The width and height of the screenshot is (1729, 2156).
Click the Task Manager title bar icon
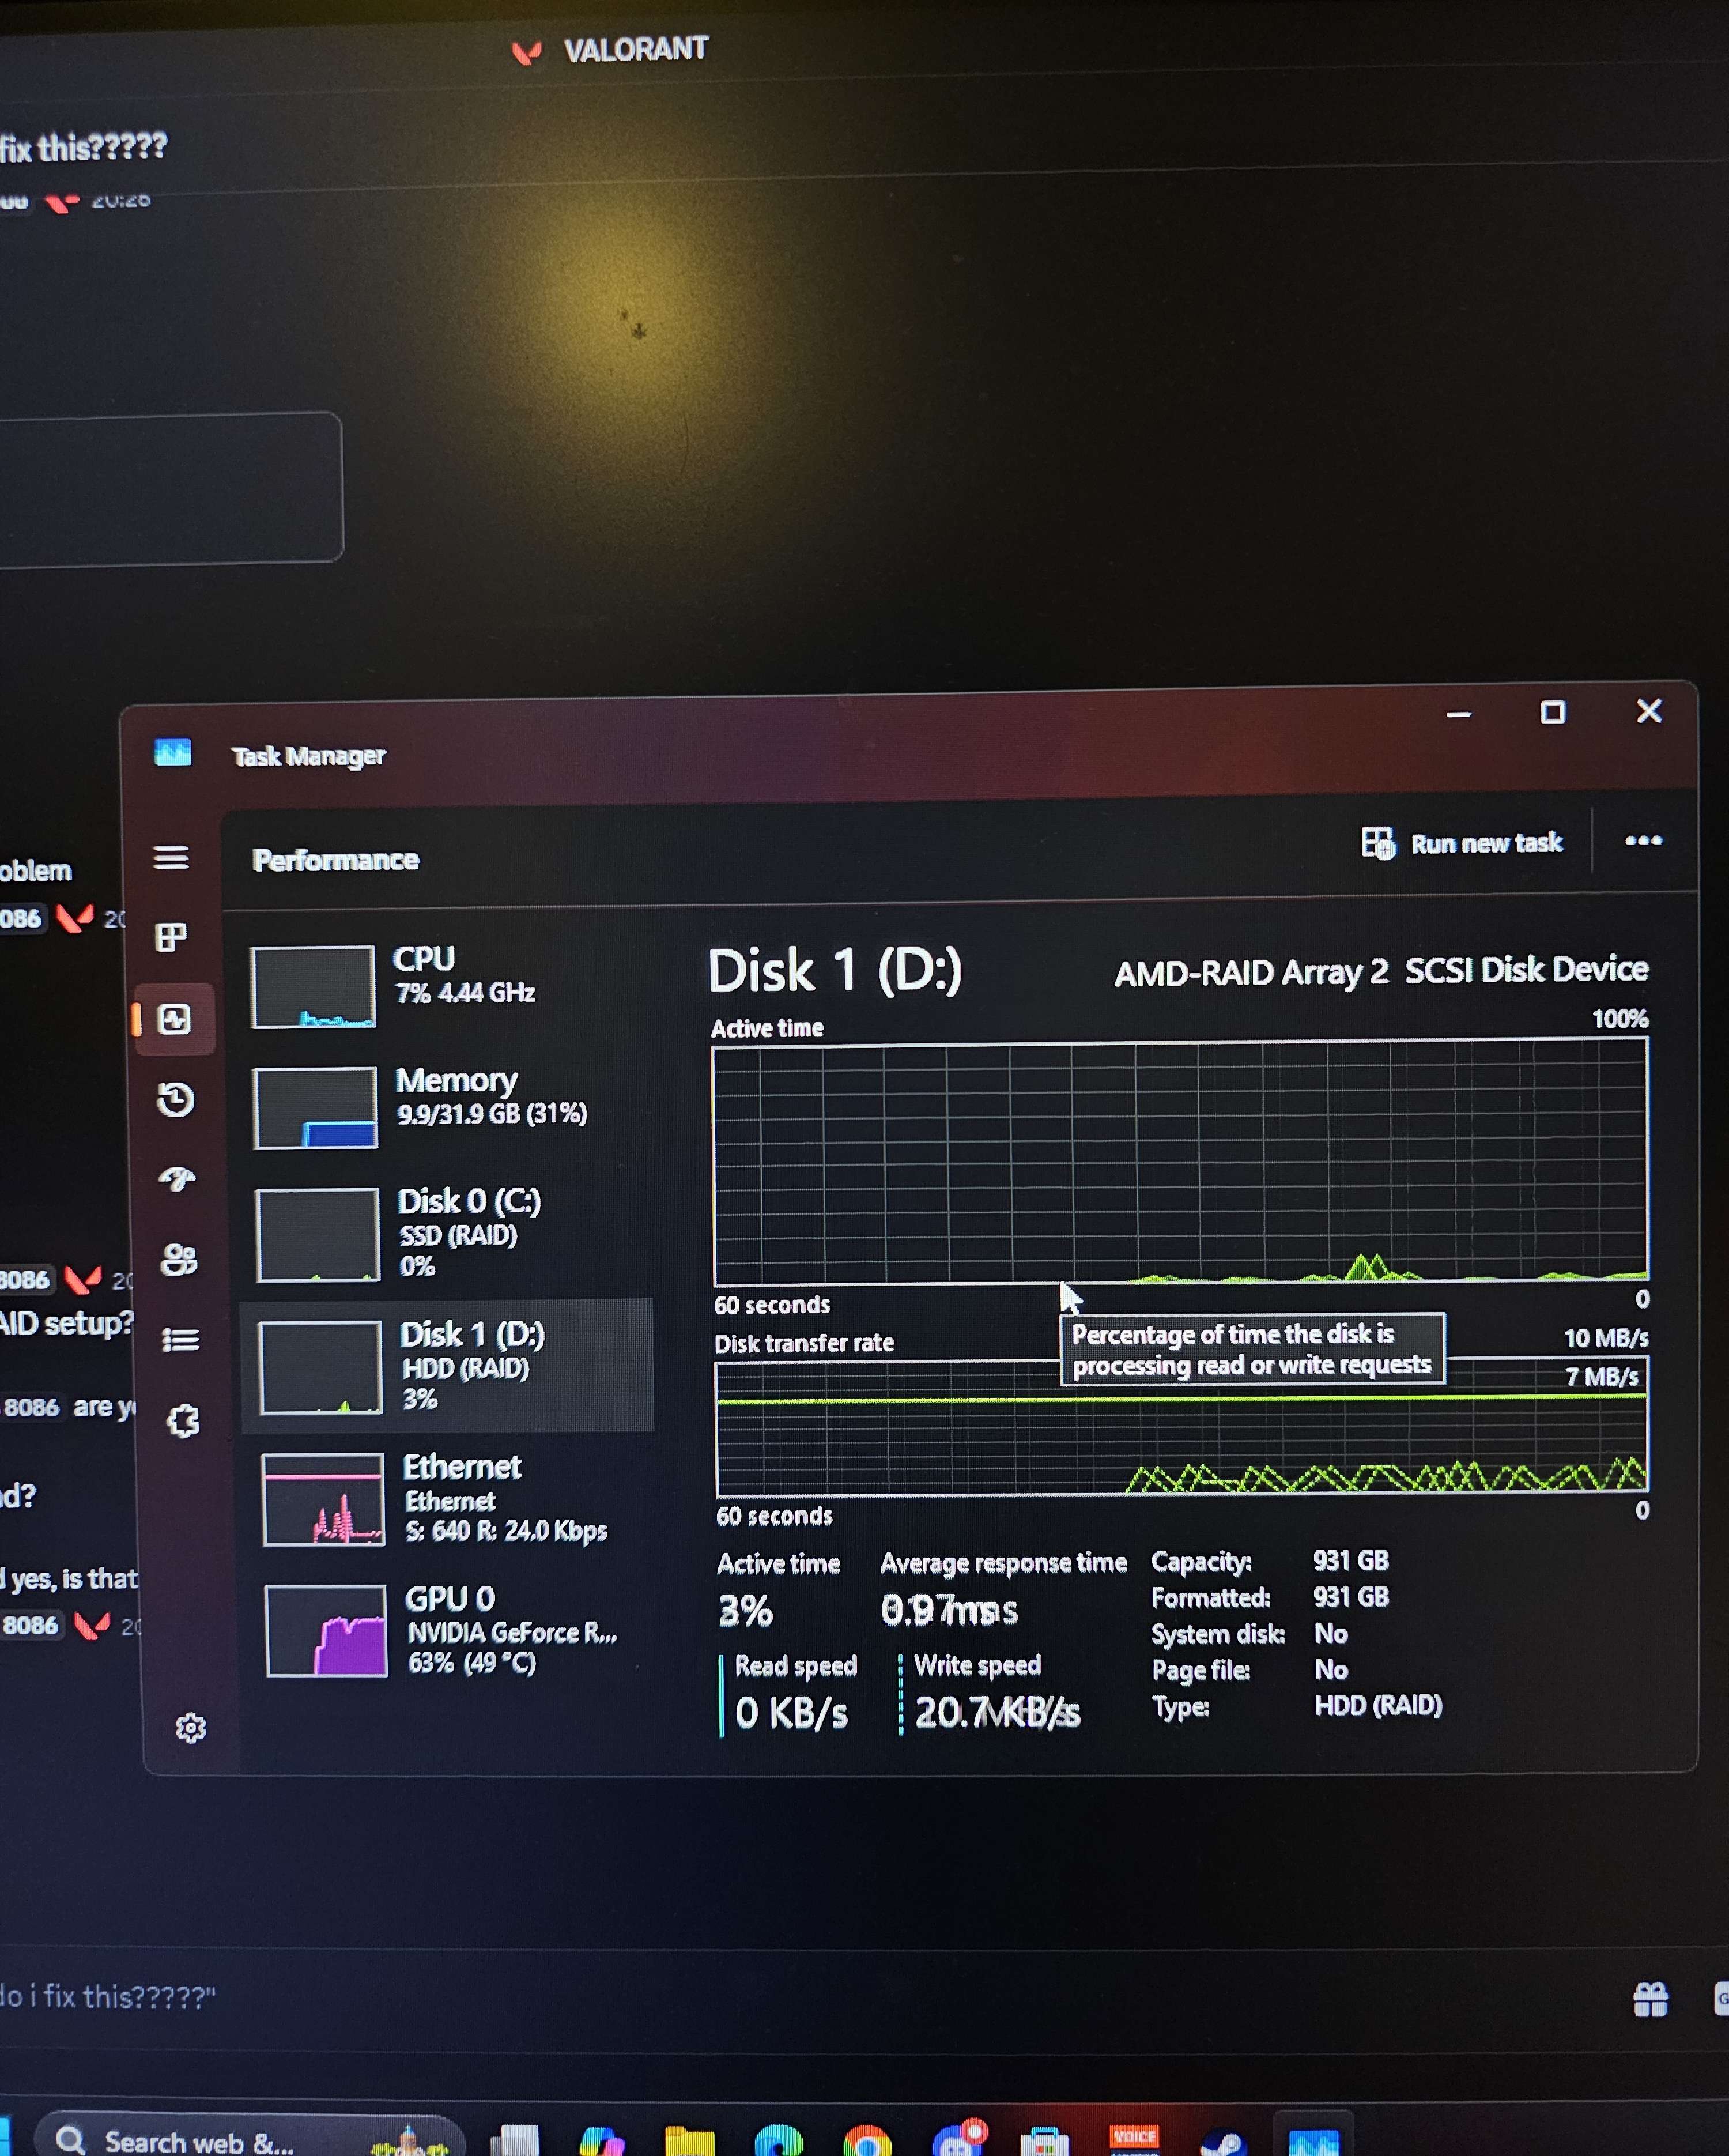coord(173,752)
